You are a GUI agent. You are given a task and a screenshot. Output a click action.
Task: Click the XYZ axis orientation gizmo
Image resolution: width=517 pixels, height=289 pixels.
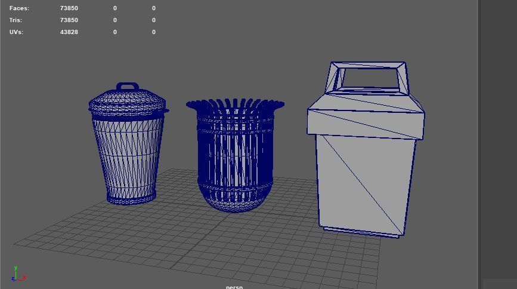[18, 274]
